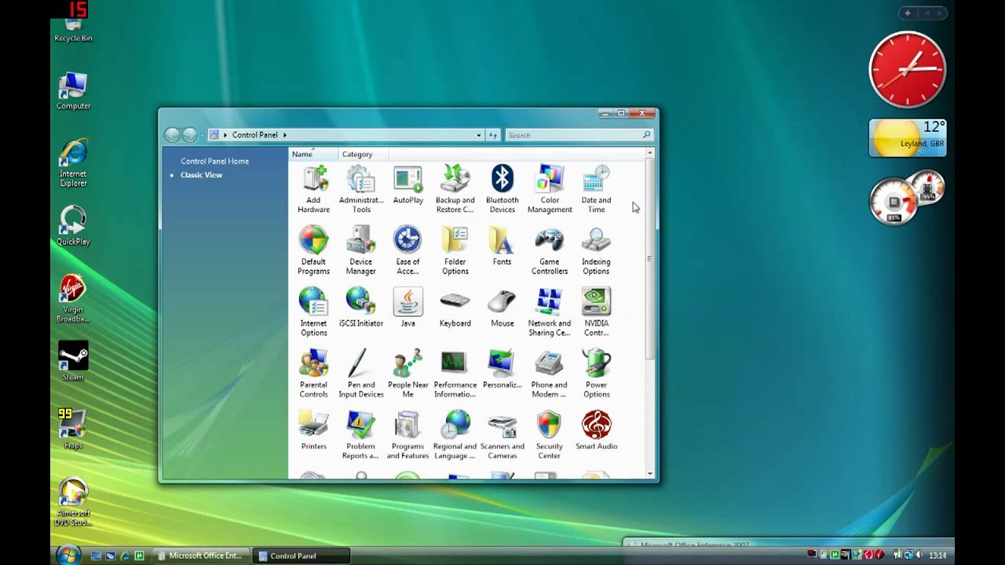Image resolution: width=1005 pixels, height=565 pixels.
Task: Open the Security Center shield icon
Action: pos(549,427)
